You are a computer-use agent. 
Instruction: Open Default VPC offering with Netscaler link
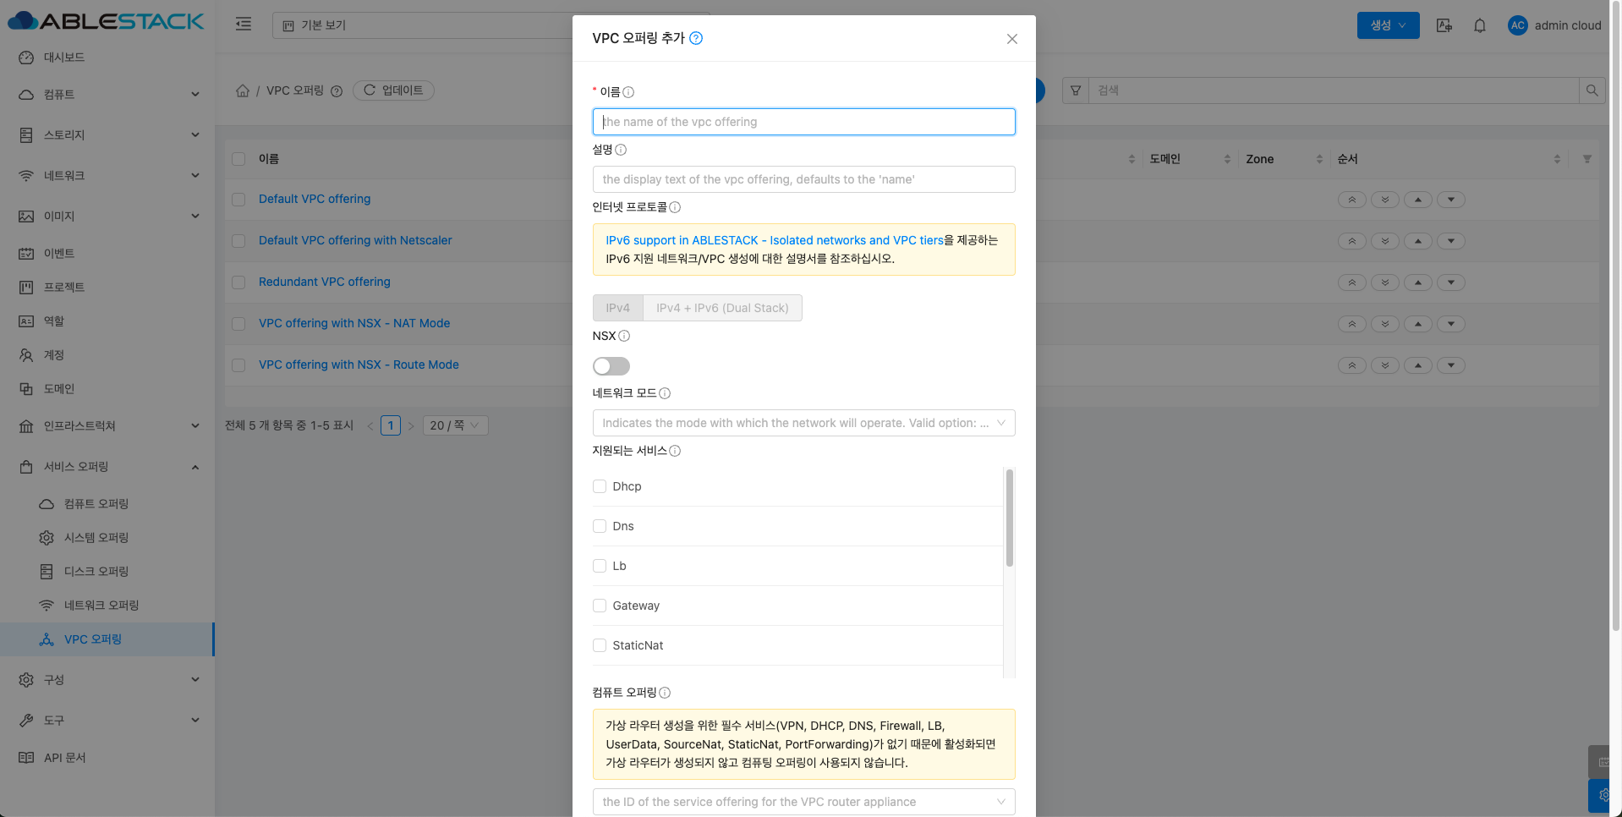tap(355, 241)
